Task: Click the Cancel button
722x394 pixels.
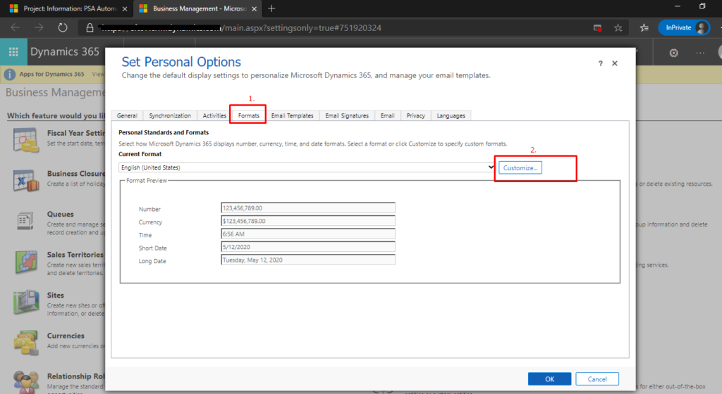Action: [597, 379]
